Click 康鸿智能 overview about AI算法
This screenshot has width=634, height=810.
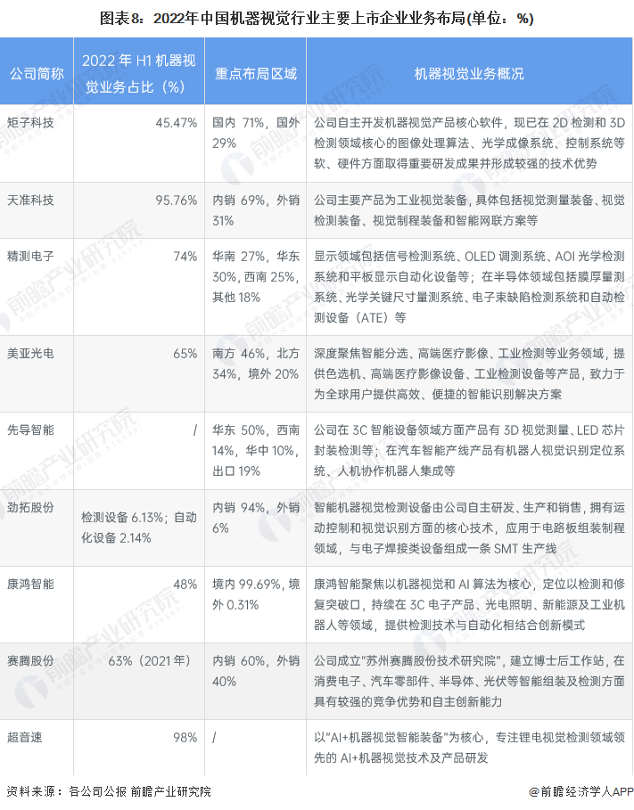(x=469, y=604)
